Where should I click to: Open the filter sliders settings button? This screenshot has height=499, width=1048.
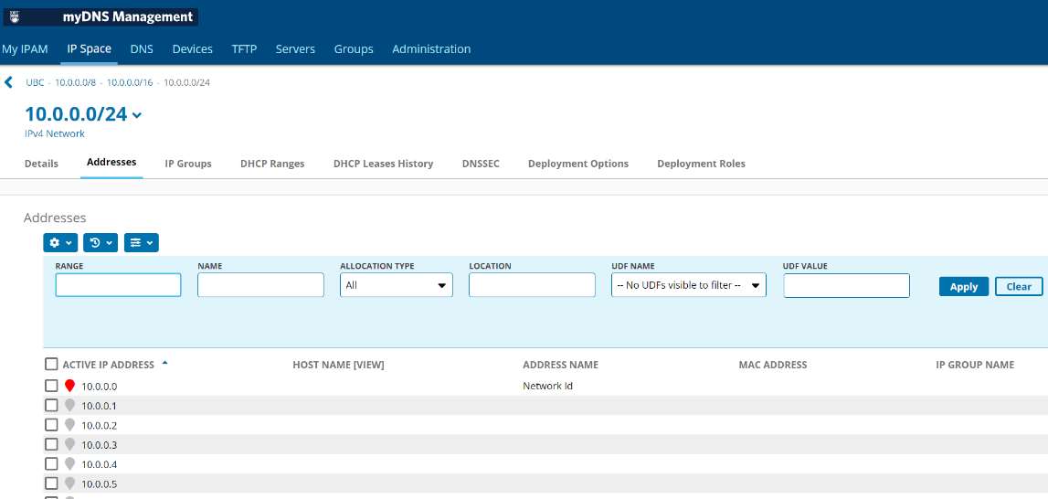click(141, 242)
